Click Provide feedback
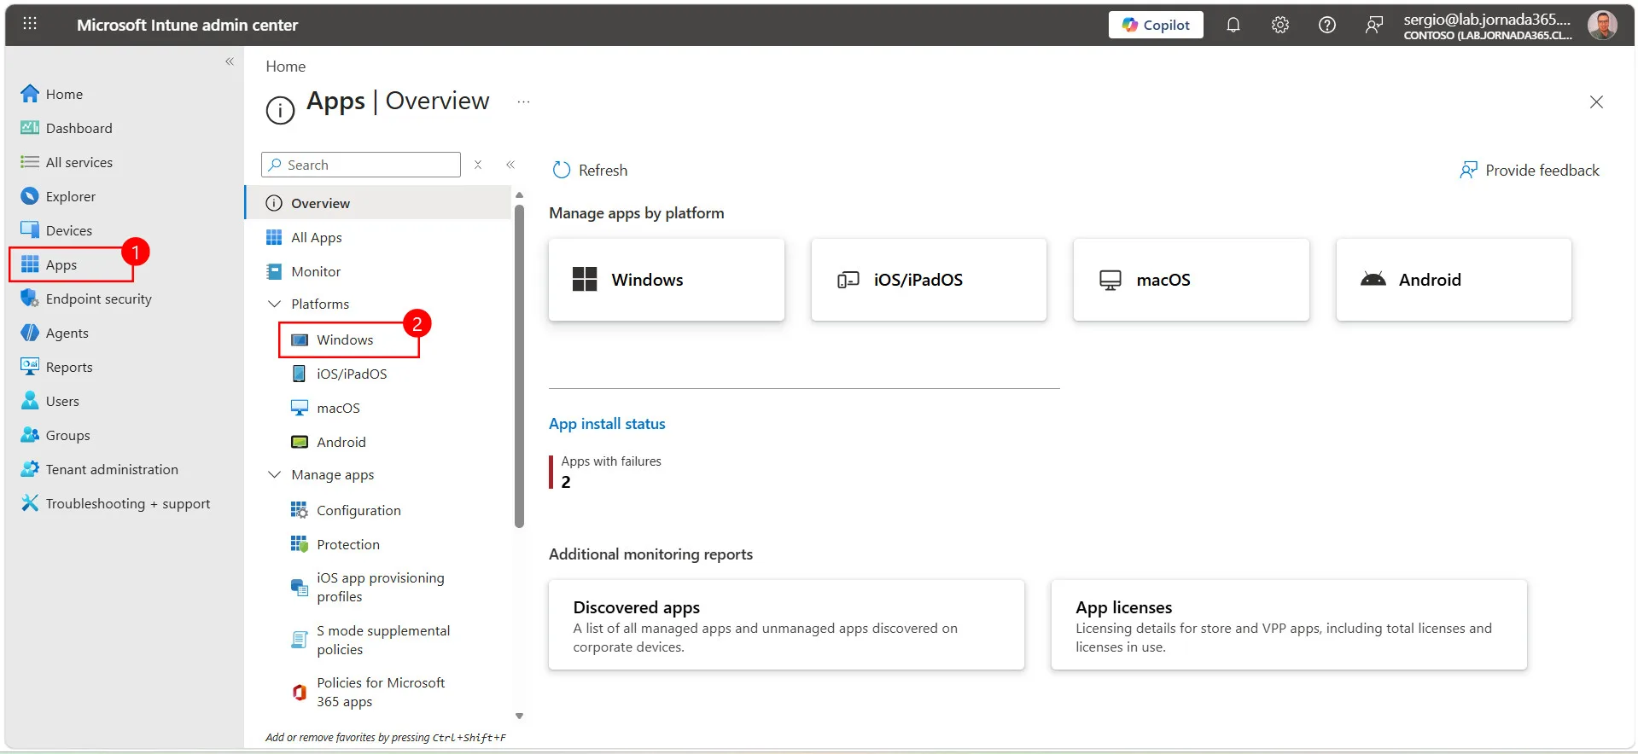The width and height of the screenshot is (1638, 754). [x=1530, y=170]
